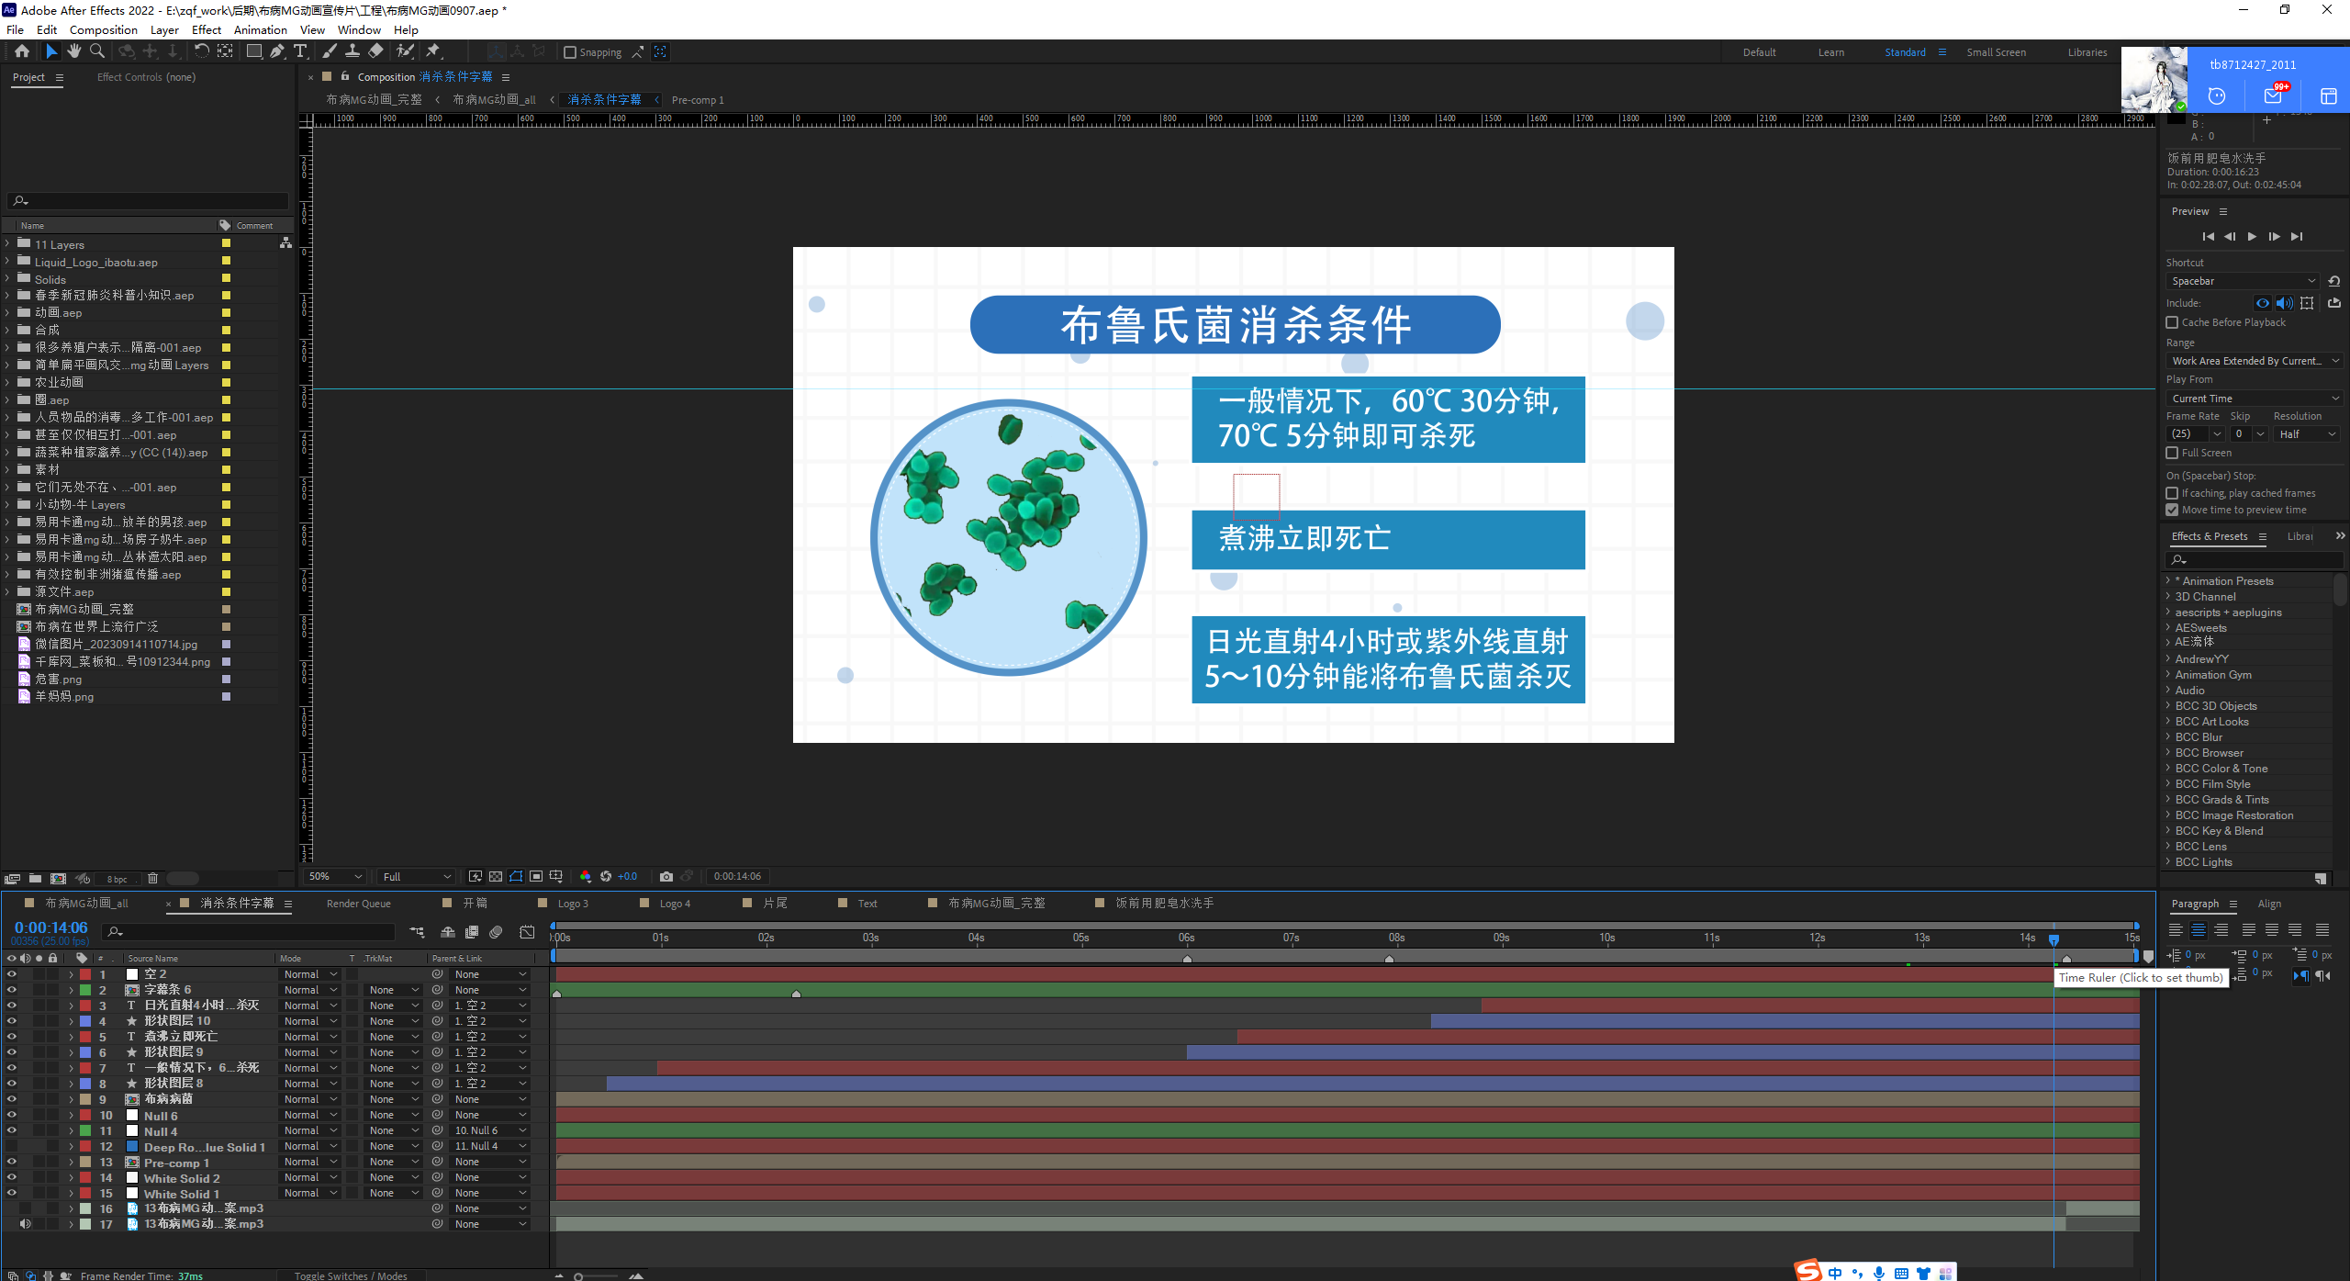Toggle mask and shape path visibility
2350x1281 pixels.
516,876
